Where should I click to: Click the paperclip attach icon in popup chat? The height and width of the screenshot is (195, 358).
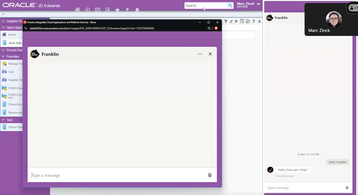(210, 175)
